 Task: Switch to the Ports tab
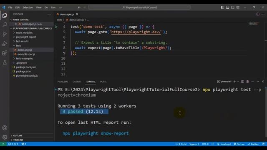click(103, 82)
